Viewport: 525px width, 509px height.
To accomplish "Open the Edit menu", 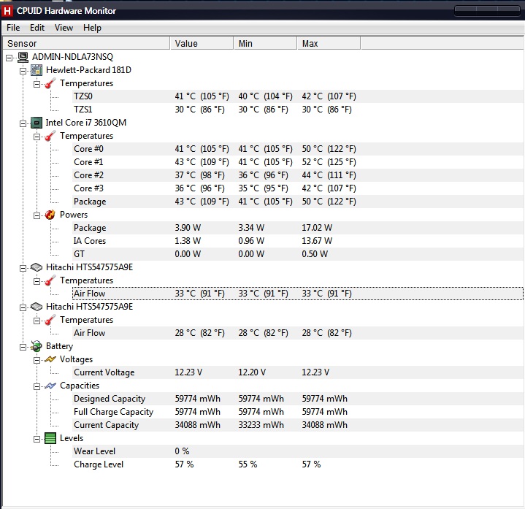I will 37,28.
